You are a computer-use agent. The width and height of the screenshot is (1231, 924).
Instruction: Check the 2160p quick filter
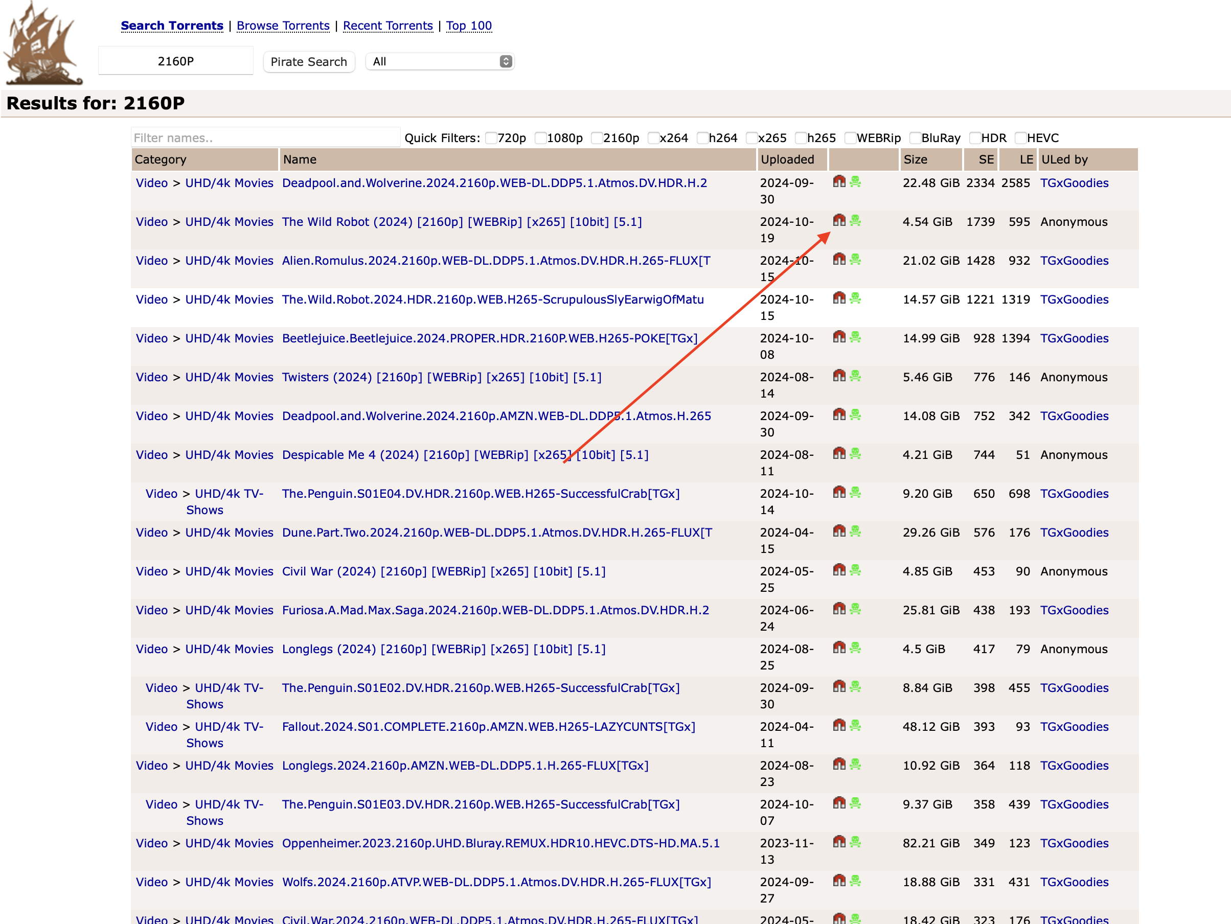tap(597, 138)
